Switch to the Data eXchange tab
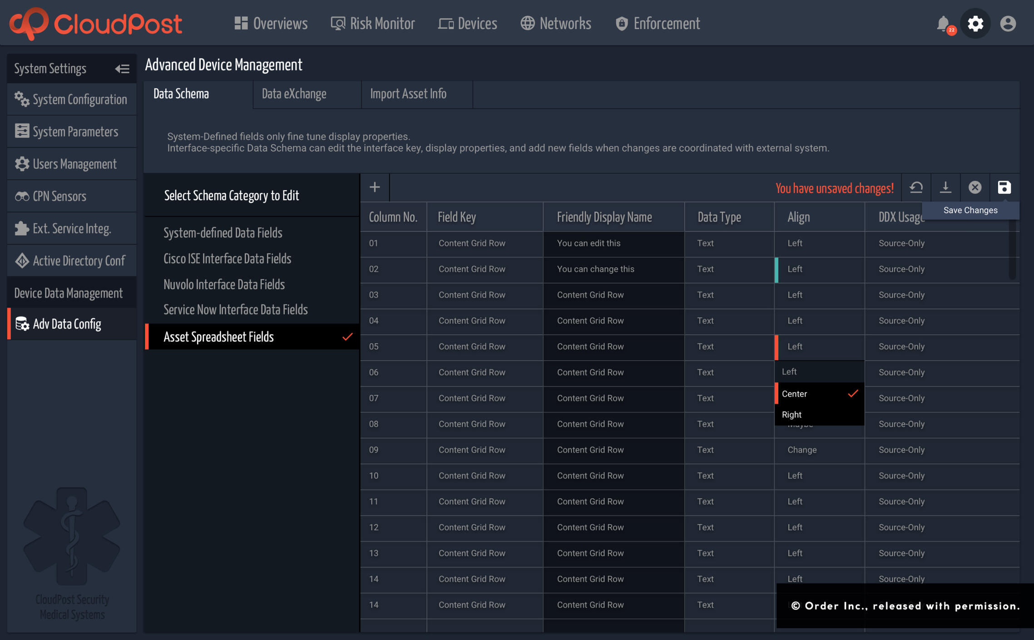This screenshot has height=640, width=1034. (x=294, y=94)
